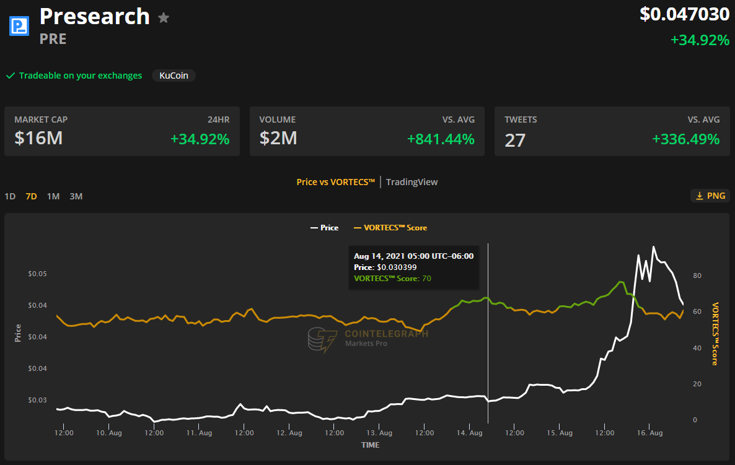The height and width of the screenshot is (465, 735).
Task: Click the green tradeable checkmark icon
Action: pos(10,76)
